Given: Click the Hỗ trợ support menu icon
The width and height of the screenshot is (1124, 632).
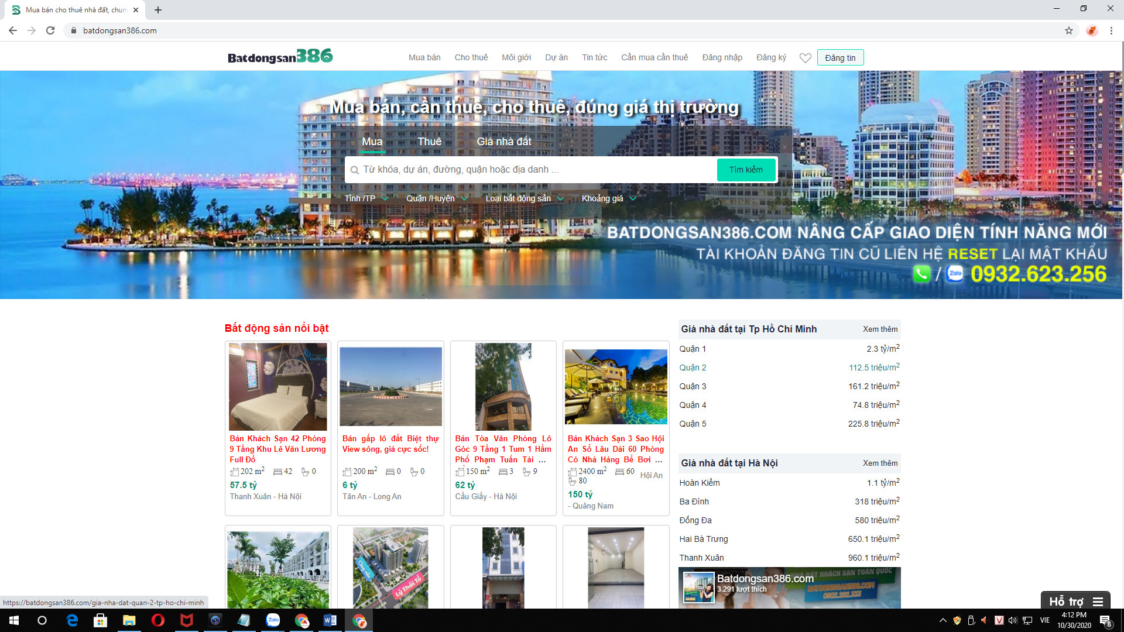Looking at the screenshot, I should coord(1098,602).
